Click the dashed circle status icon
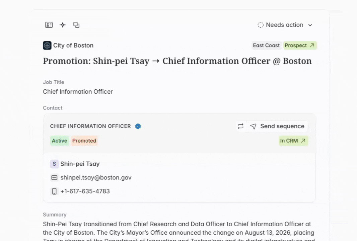 [x=261, y=25]
